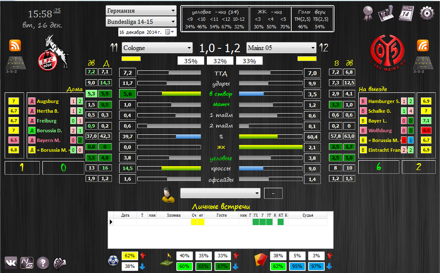Screen dimensions: 440x273
Task: Click the Mainz RSS feed icon
Action: click(x=423, y=45)
